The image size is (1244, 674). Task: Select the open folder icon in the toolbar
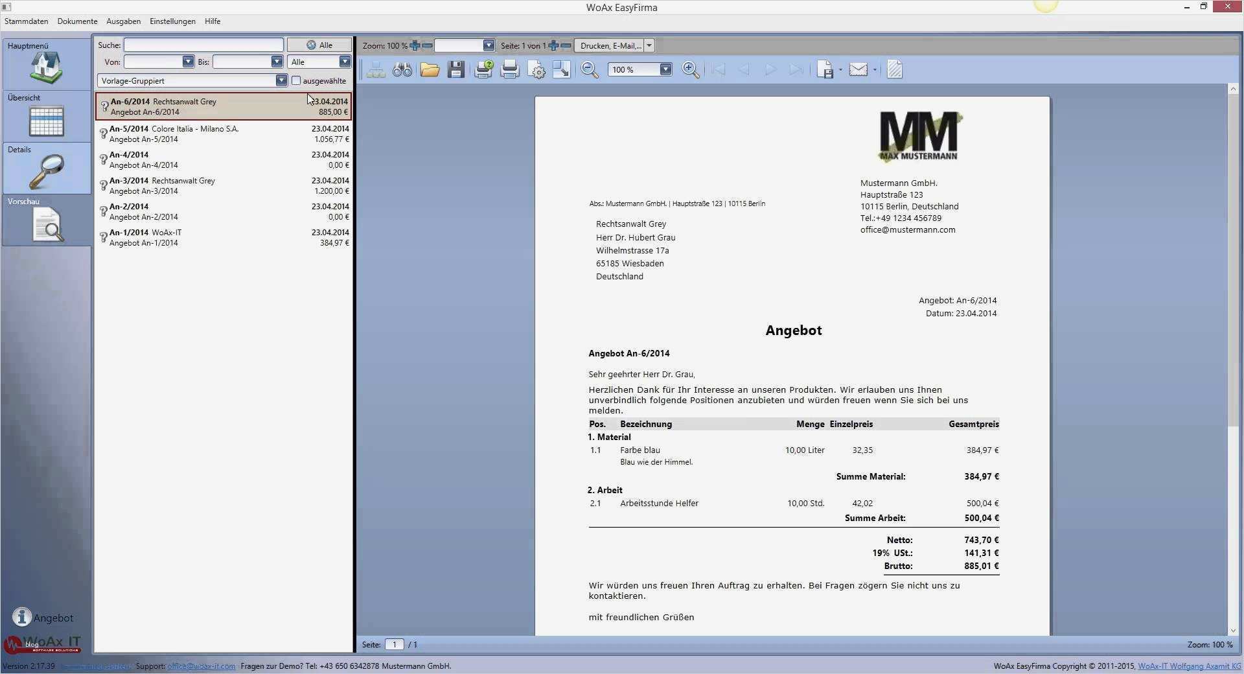[x=429, y=69]
